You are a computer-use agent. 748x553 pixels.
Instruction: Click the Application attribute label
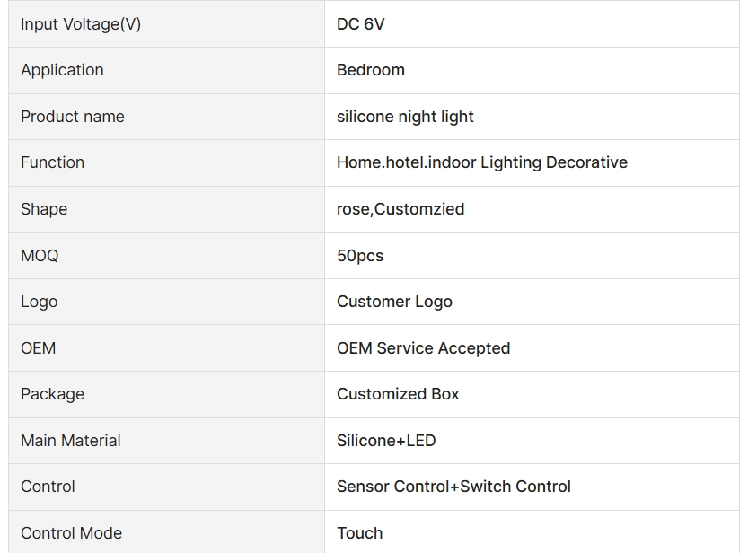click(62, 70)
